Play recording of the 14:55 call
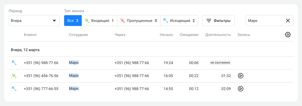302x106 pixels. pyautogui.click(x=241, y=89)
